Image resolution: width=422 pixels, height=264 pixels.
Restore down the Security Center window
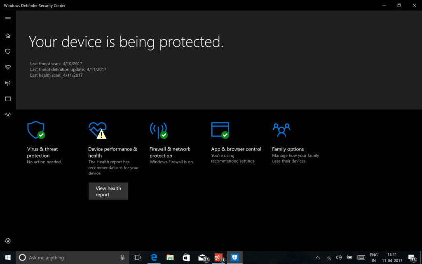(x=399, y=5)
